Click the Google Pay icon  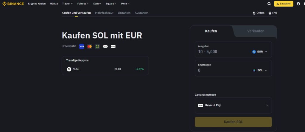pyautogui.click(x=105, y=46)
